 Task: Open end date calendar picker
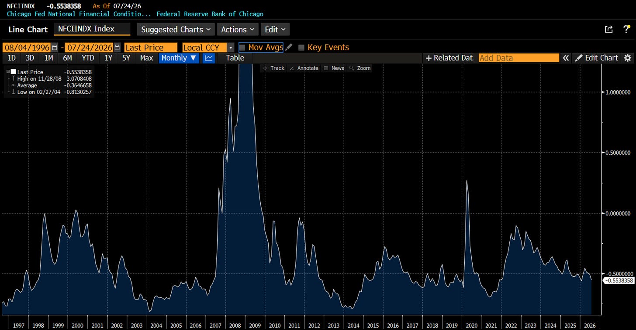coord(117,48)
